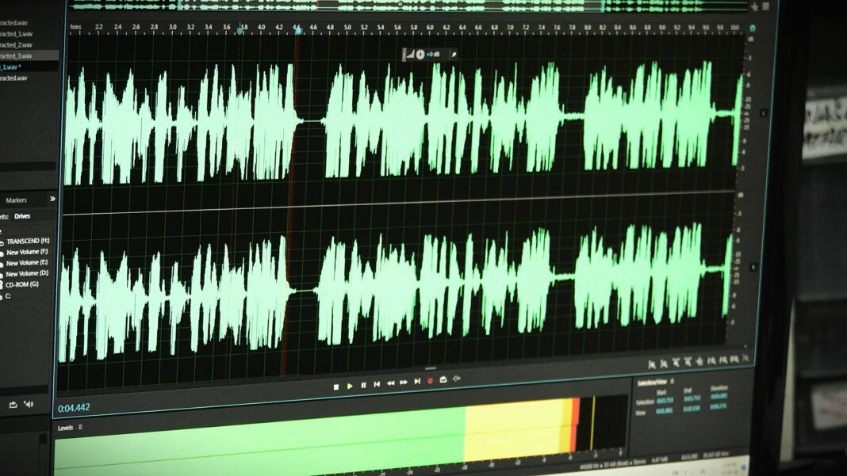Expand hidden panel tabs beside Markers
The image size is (847, 476).
pyautogui.click(x=52, y=199)
